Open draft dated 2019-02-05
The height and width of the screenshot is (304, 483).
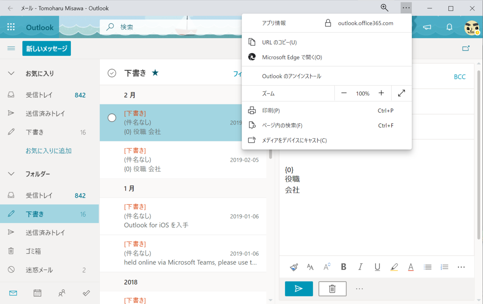pos(183,160)
